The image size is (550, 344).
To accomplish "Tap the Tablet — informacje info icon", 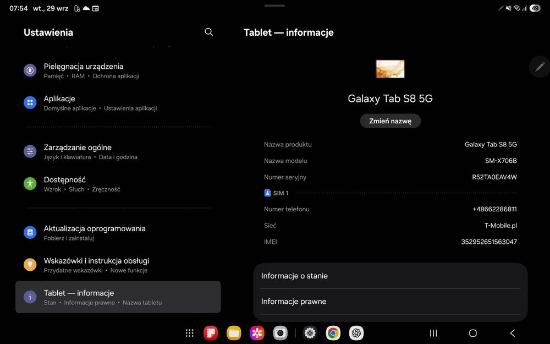I will click(30, 297).
